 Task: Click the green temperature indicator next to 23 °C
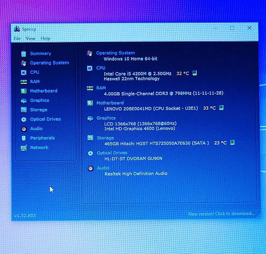232,142
